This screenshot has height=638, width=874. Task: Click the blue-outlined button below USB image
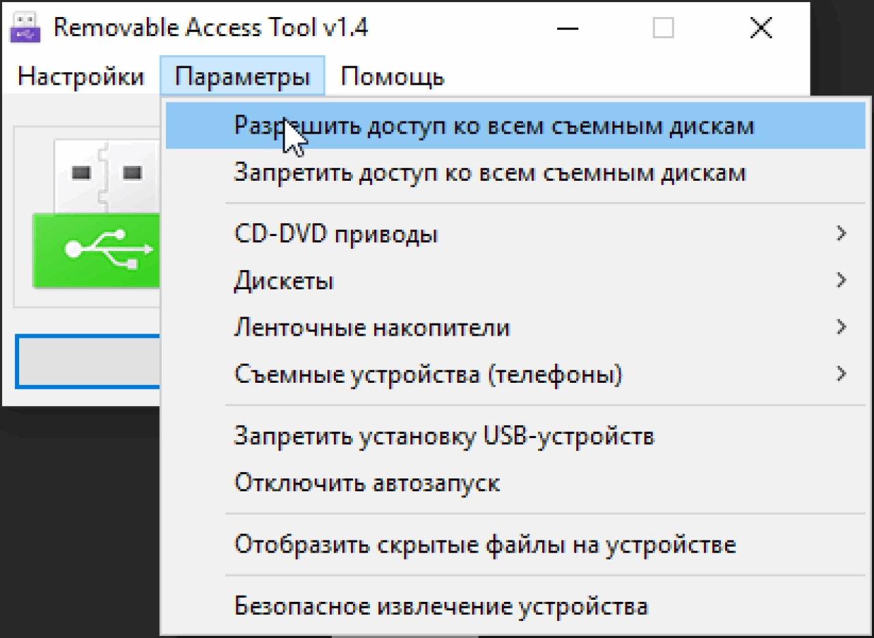[87, 362]
